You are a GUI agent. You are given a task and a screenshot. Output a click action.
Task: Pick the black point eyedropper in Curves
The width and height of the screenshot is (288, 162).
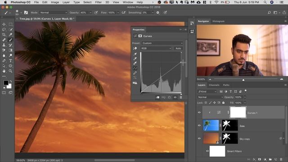point(135,54)
